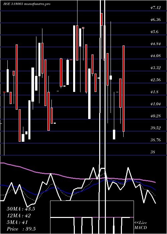Click the 44.08 price axis label
This screenshot has height=234, width=167.
point(156,56)
